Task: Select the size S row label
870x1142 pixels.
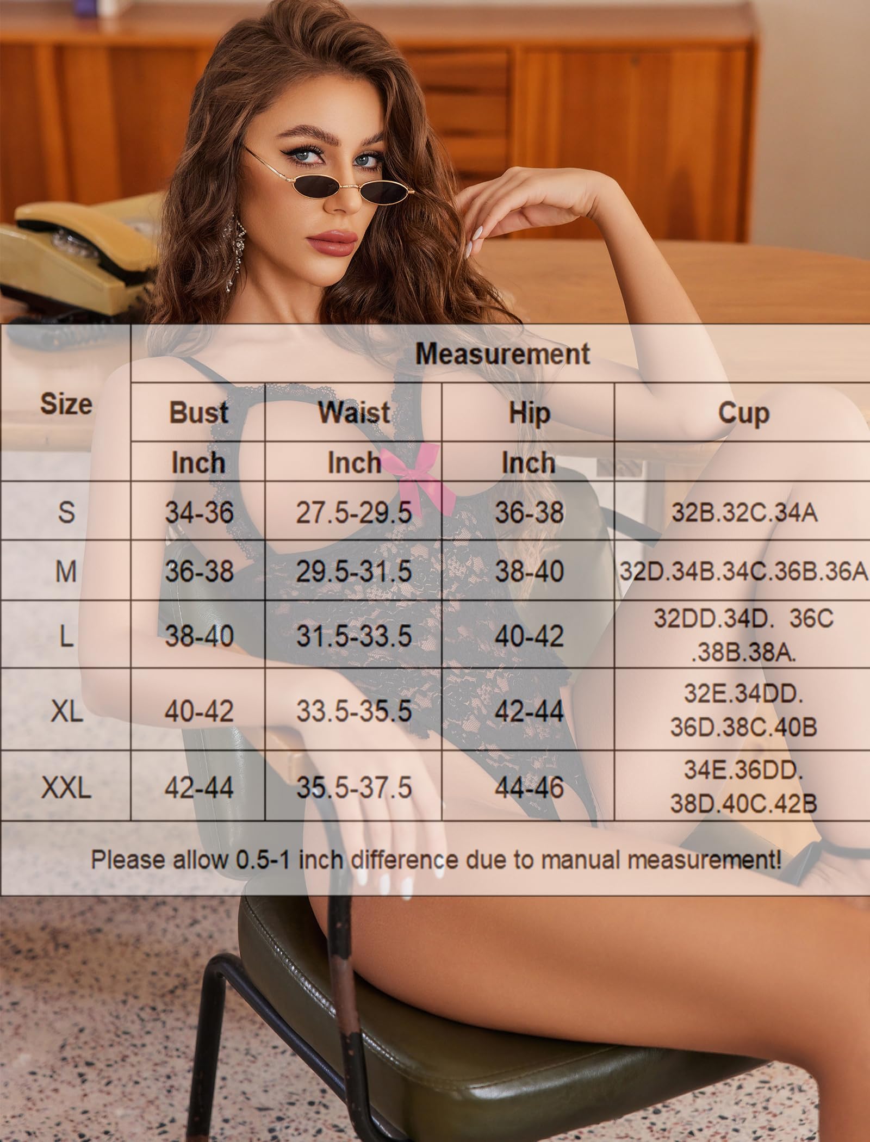Action: (66, 512)
